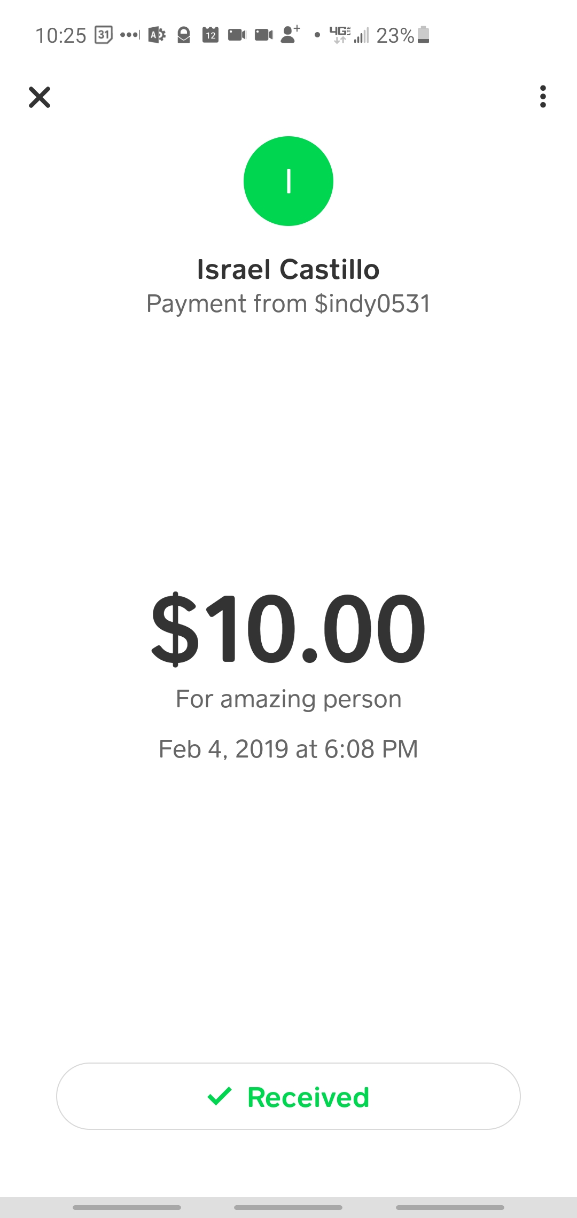Tap the Feb 4, 2019 timestamp
This screenshot has width=577, height=1218.
pyautogui.click(x=288, y=749)
